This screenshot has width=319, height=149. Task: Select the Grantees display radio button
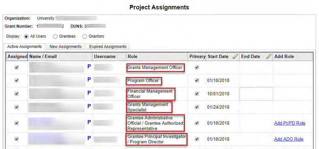click(x=55, y=36)
